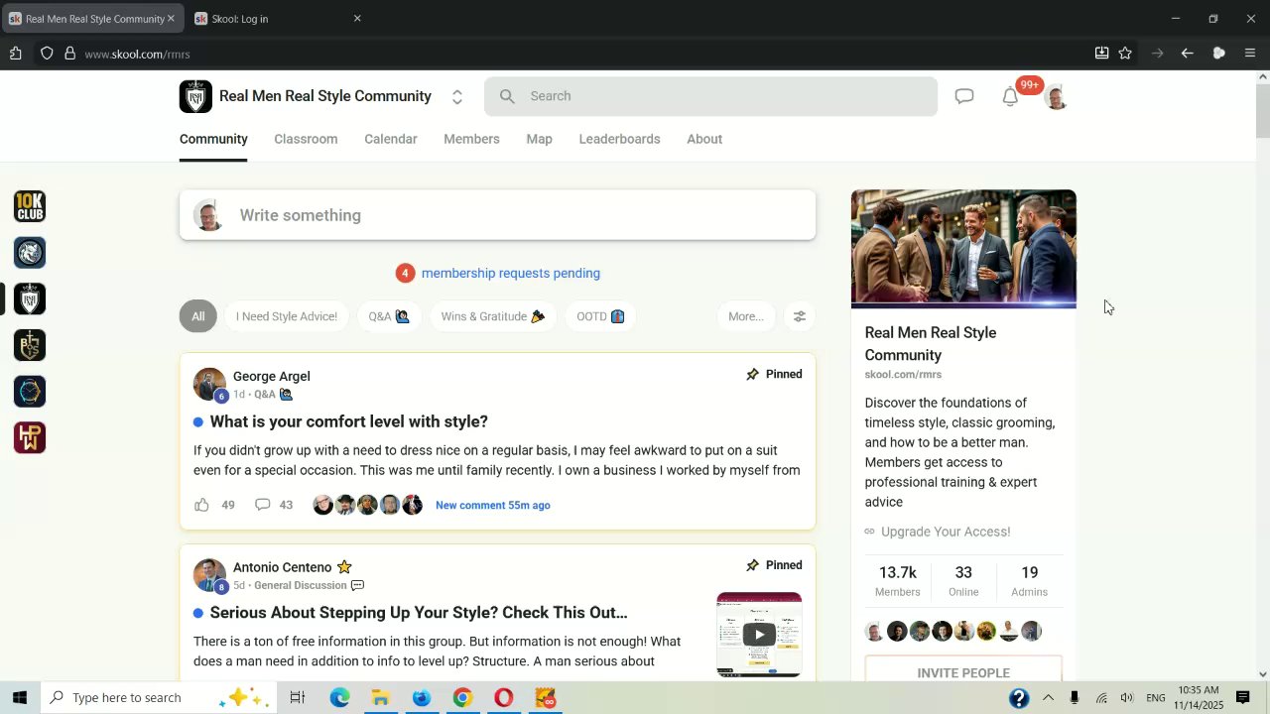Viewport: 1270px width, 714px height.
Task: Show hidden system tray icons
Action: coord(1048,698)
